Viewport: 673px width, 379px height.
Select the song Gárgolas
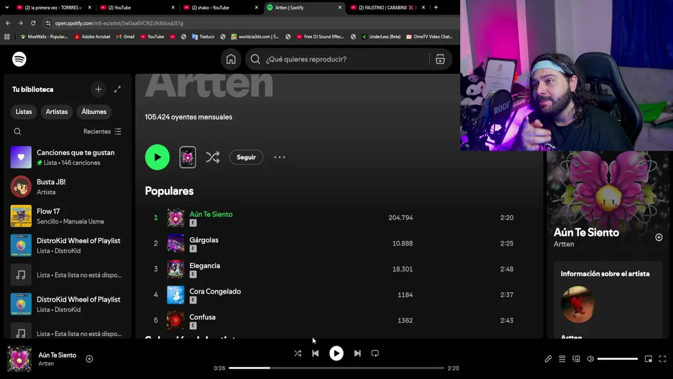click(x=204, y=240)
